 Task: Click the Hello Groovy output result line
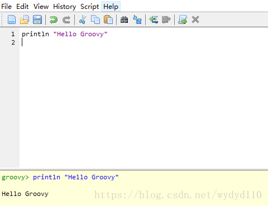[x=25, y=194]
